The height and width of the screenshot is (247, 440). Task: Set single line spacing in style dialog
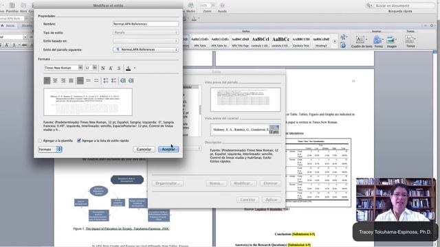coord(80,81)
